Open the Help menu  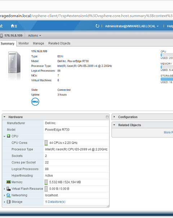click(170, 26)
